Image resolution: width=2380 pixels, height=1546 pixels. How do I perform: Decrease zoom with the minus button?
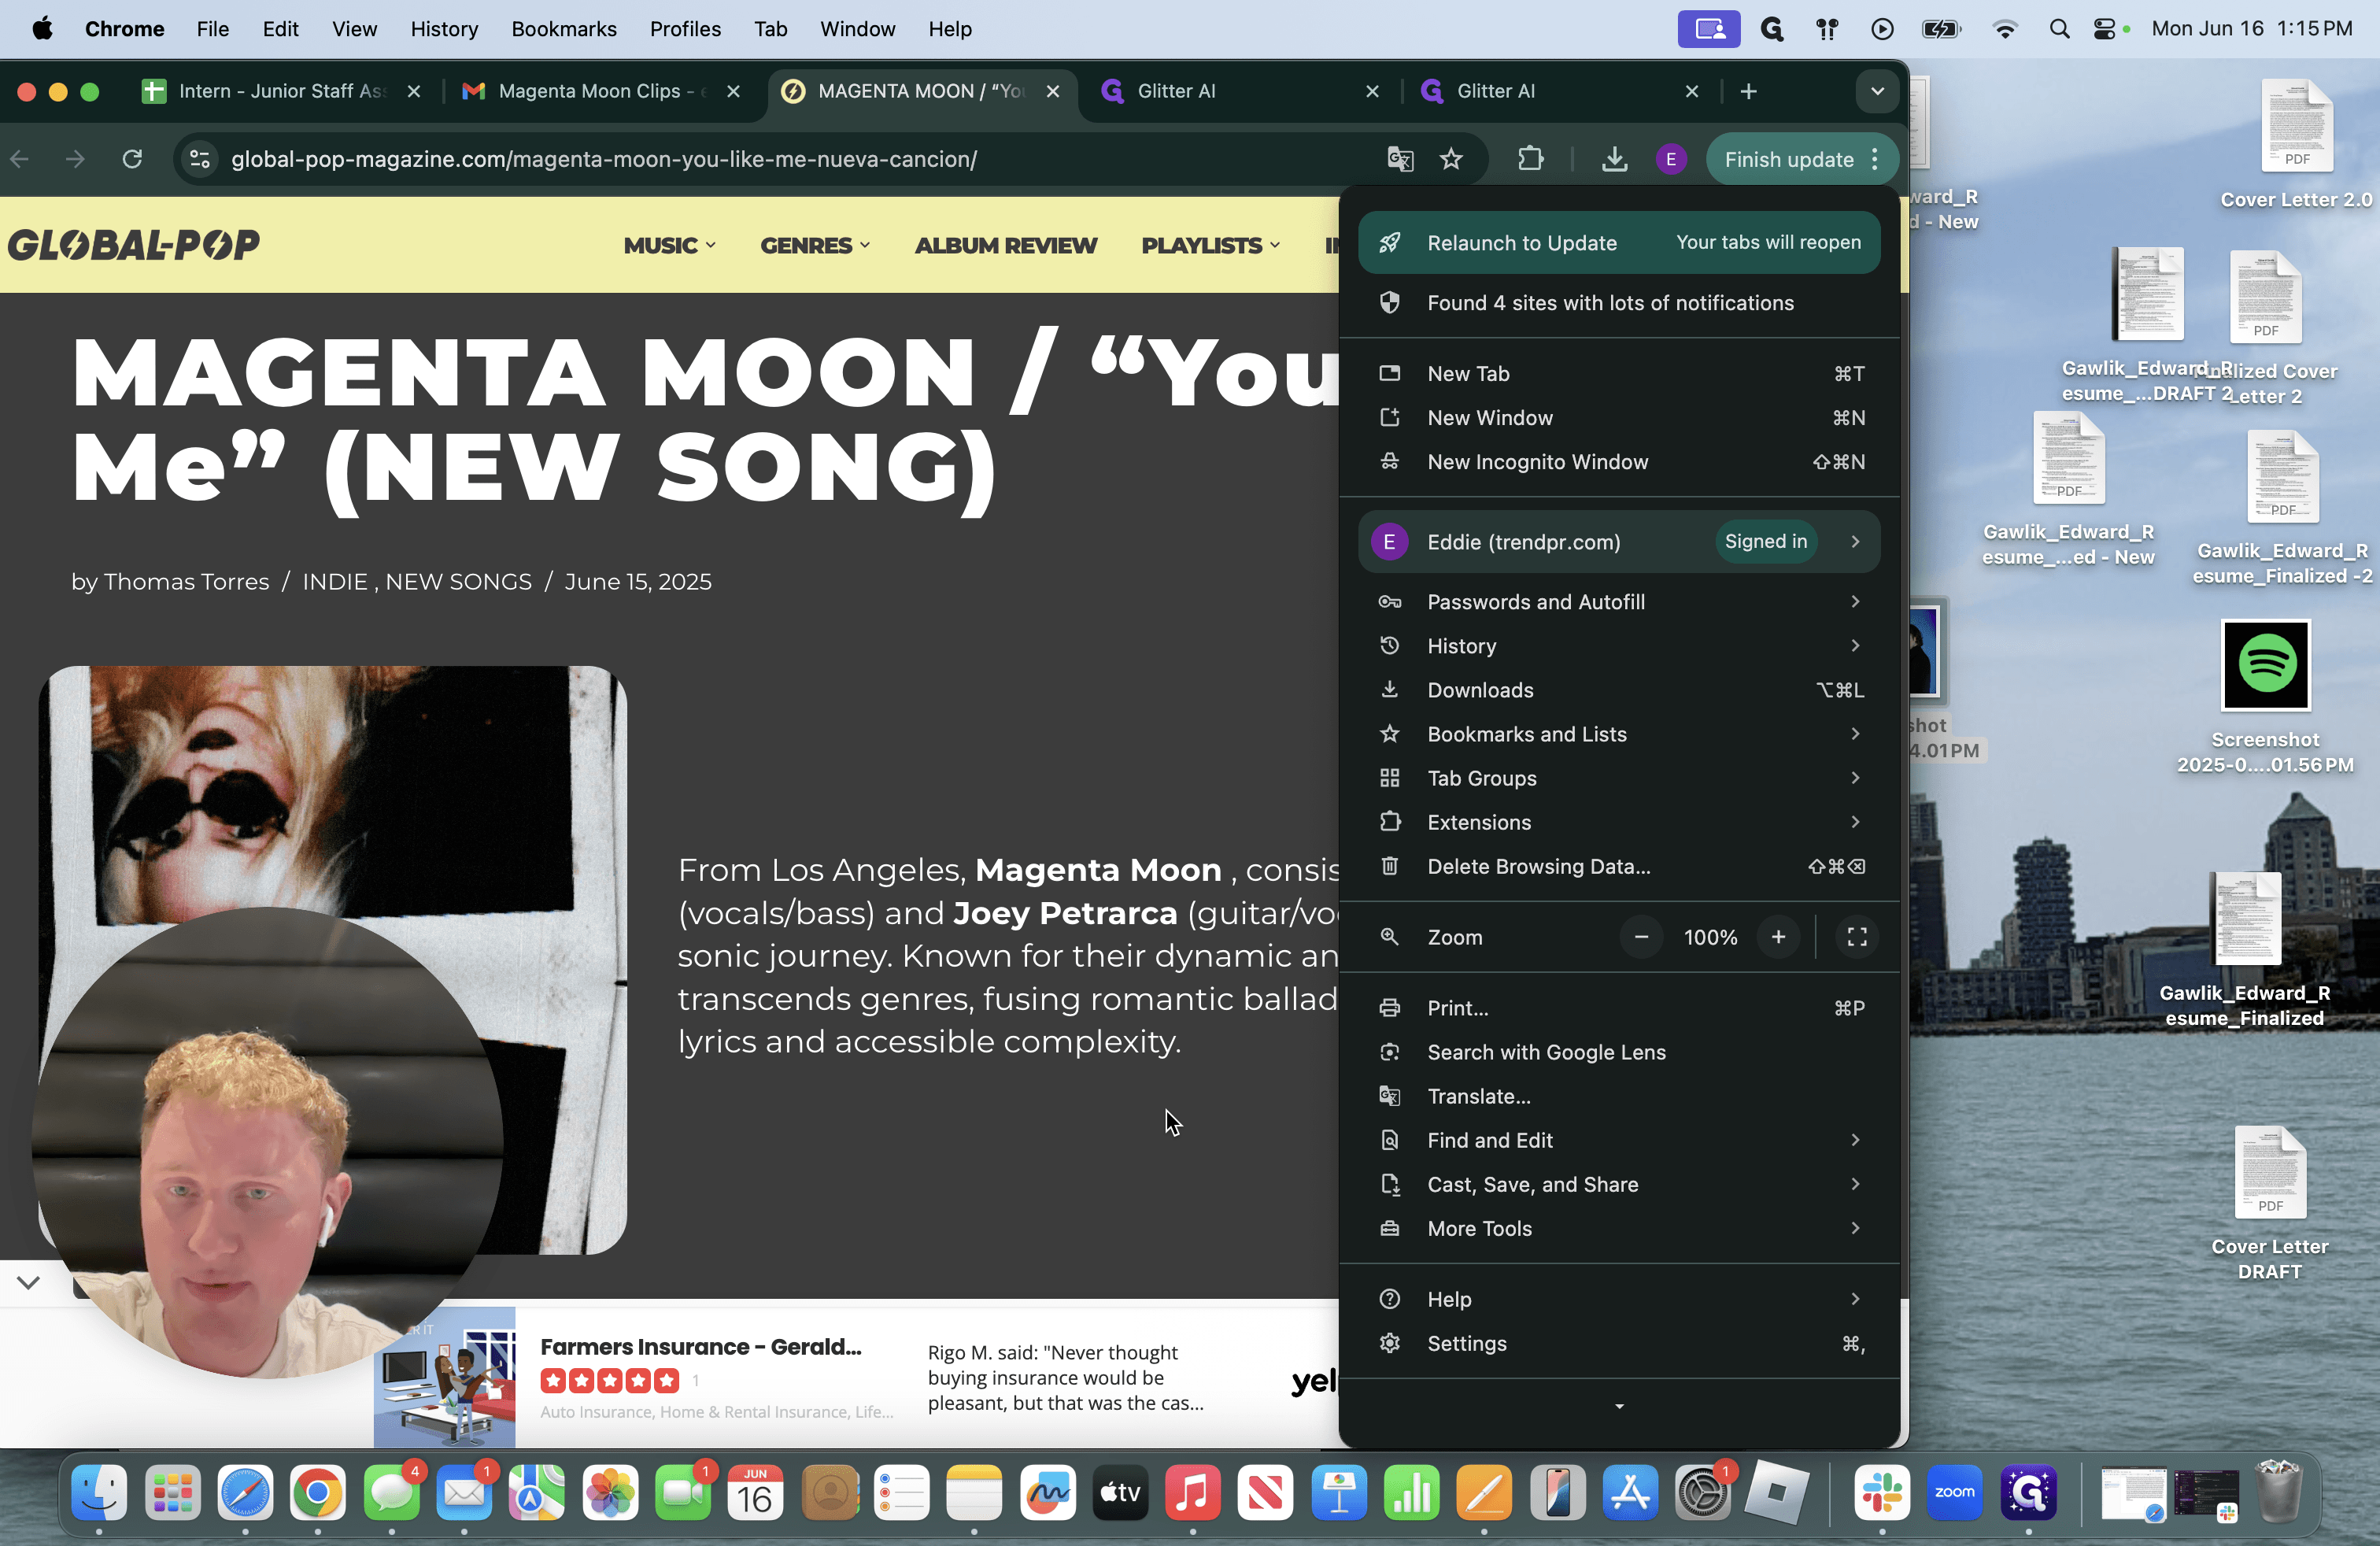pos(1641,937)
